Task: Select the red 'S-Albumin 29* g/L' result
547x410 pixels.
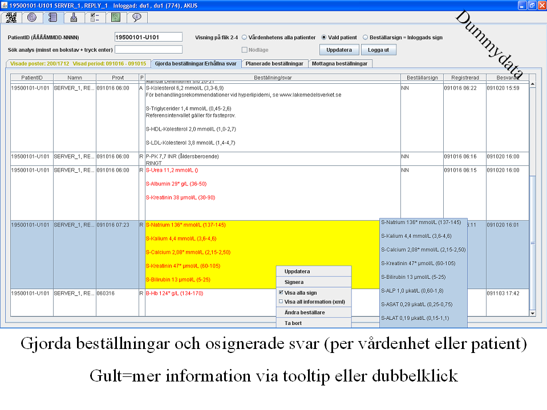Action: [176, 184]
